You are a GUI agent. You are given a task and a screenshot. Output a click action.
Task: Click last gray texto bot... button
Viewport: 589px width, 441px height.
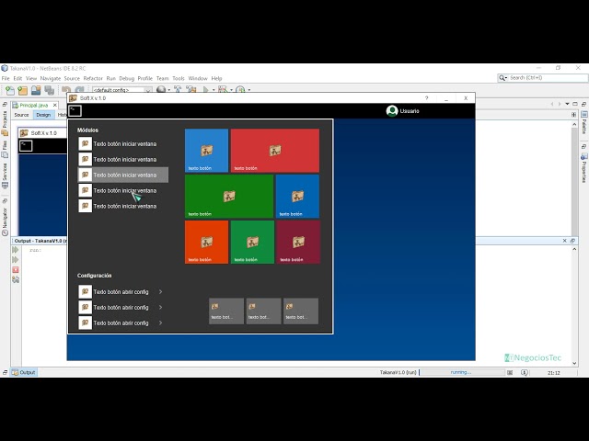[301, 311]
